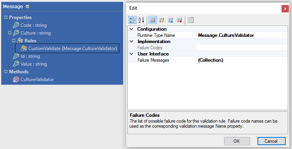
Task: Click the list icon with teal square
Action: point(170,20)
